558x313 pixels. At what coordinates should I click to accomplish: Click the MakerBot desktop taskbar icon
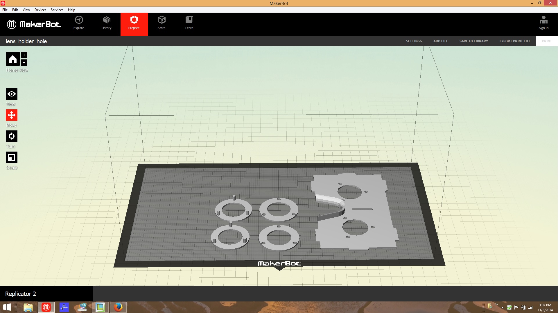[x=46, y=307]
